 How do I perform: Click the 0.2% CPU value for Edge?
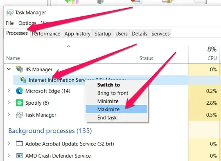pos(212,91)
